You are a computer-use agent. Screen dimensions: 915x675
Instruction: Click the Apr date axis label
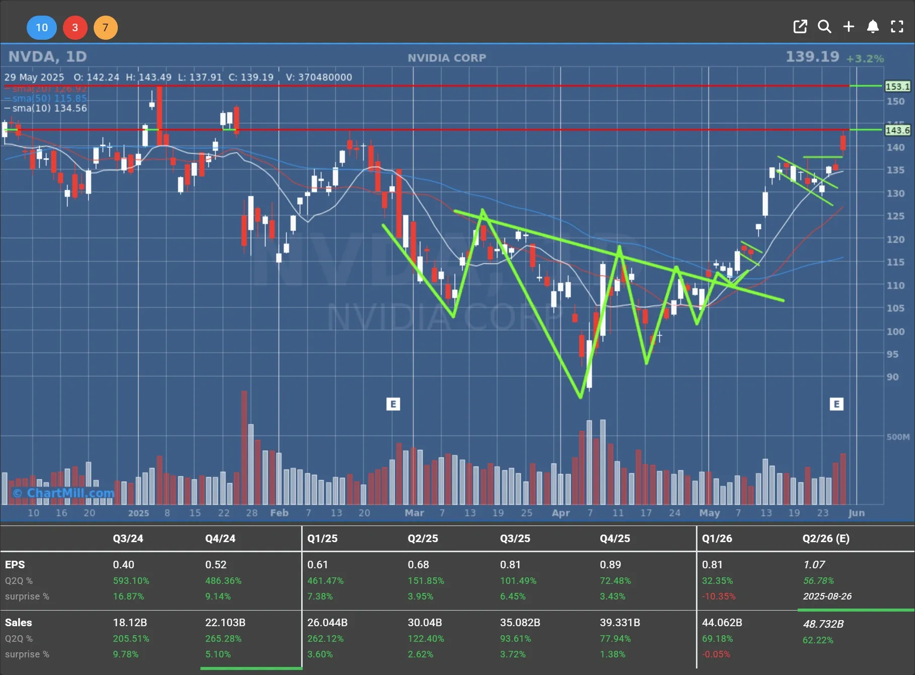560,513
